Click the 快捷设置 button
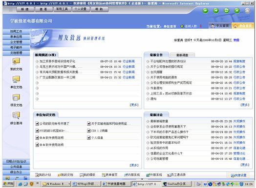Screen dimensions: 256x188 tap(239, 175)
